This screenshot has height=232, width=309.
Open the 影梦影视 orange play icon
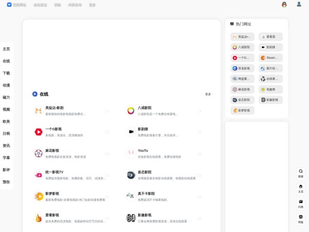click(39, 196)
